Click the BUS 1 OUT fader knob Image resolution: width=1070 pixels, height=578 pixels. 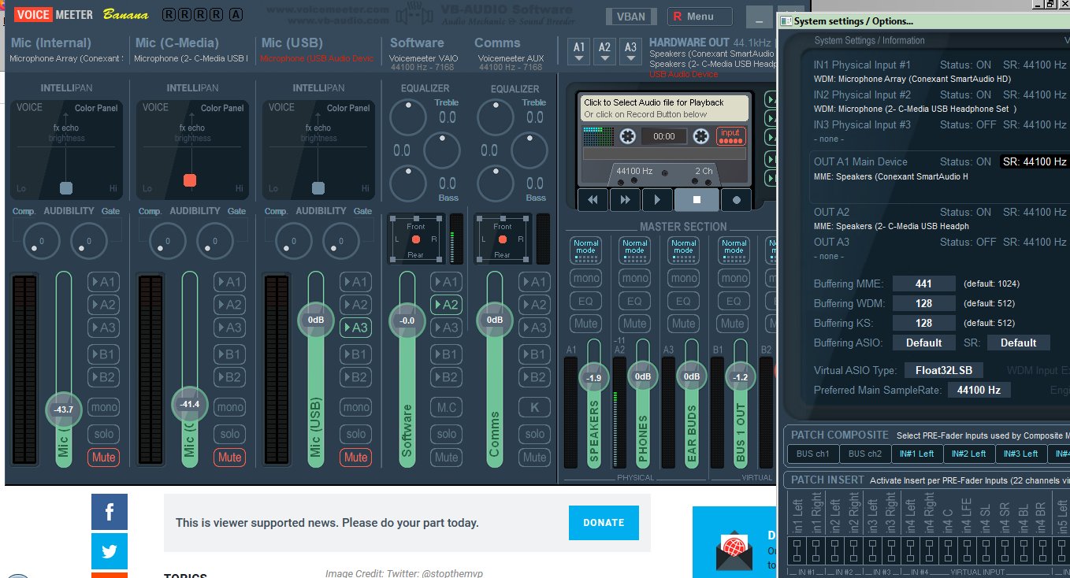click(740, 378)
